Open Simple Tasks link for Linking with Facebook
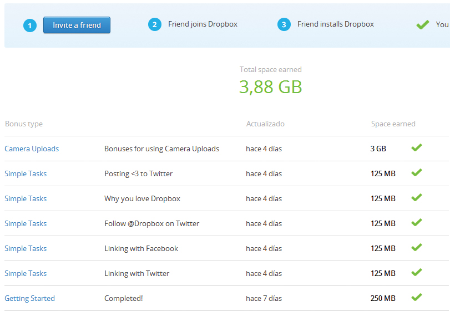Image resolution: width=450 pixels, height=322 pixels. pyautogui.click(x=26, y=249)
